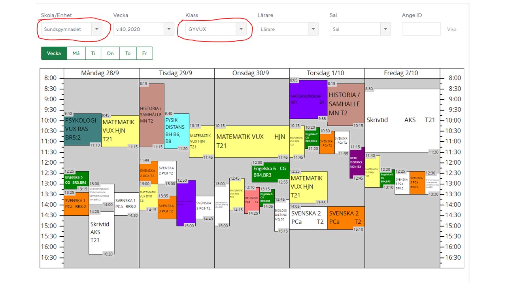This screenshot has width=506, height=285.
Task: Open Wednesday's small MATEMATIK VUX HJN 12:45 block
Action: pos(237,194)
